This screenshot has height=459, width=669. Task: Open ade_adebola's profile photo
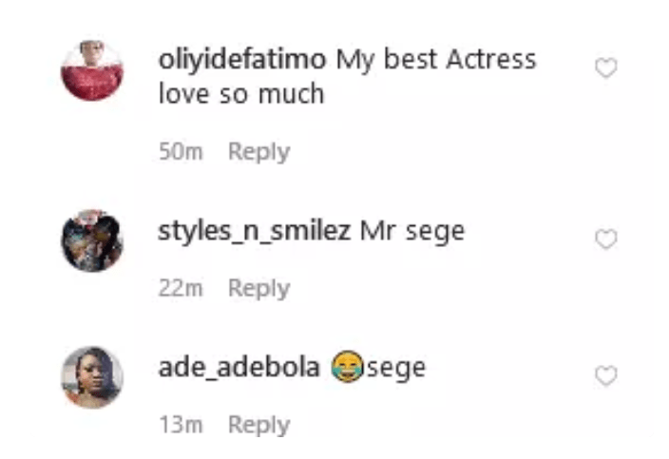pyautogui.click(x=92, y=377)
